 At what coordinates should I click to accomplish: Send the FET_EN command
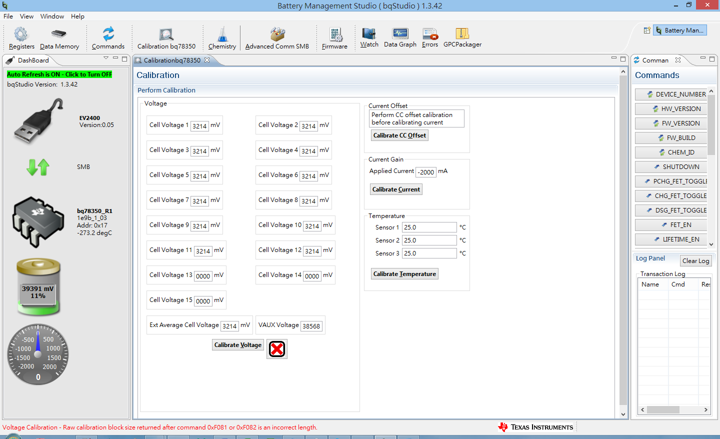671,225
